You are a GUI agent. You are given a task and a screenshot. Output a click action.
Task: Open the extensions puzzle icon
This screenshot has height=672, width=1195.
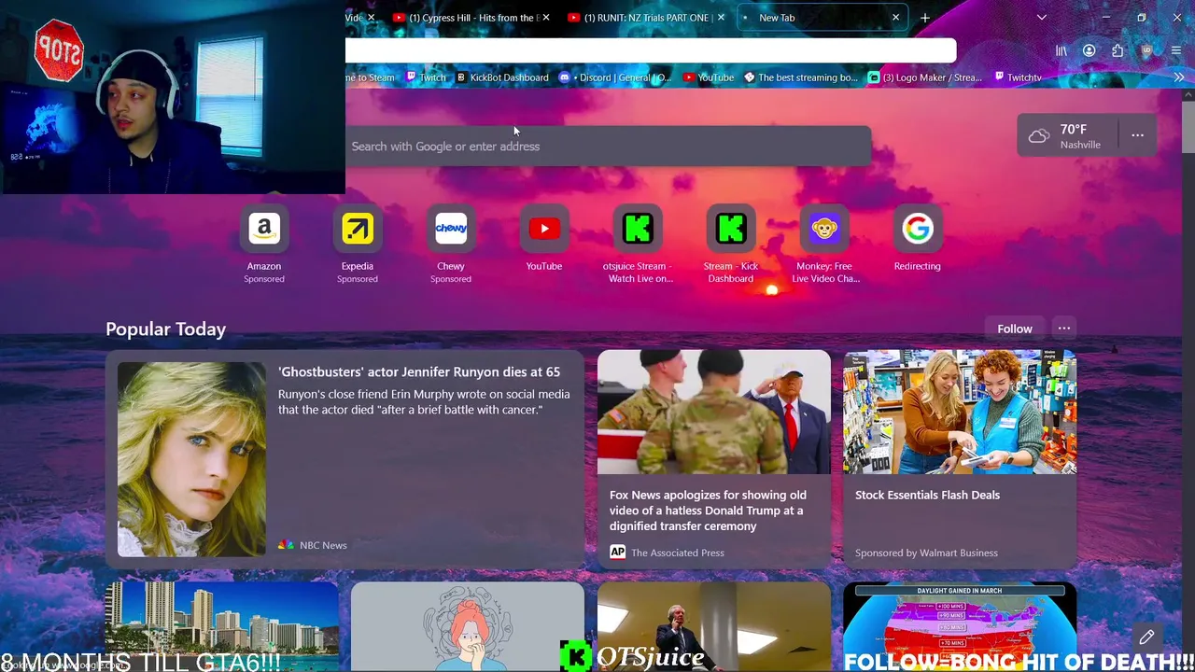[x=1118, y=51]
